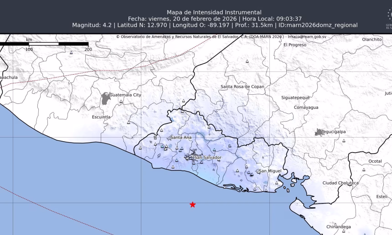Click the San Salvador city label
Image resolution: width=392 pixels, height=235 pixels.
(x=207, y=158)
